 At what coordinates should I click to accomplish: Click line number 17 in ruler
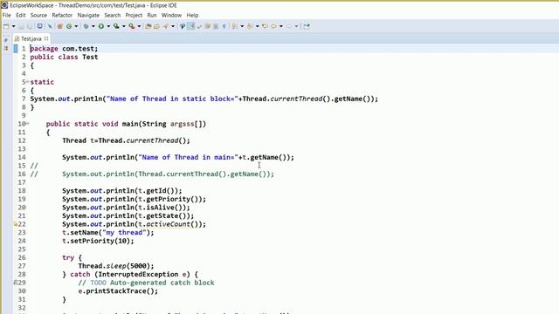coord(22,182)
